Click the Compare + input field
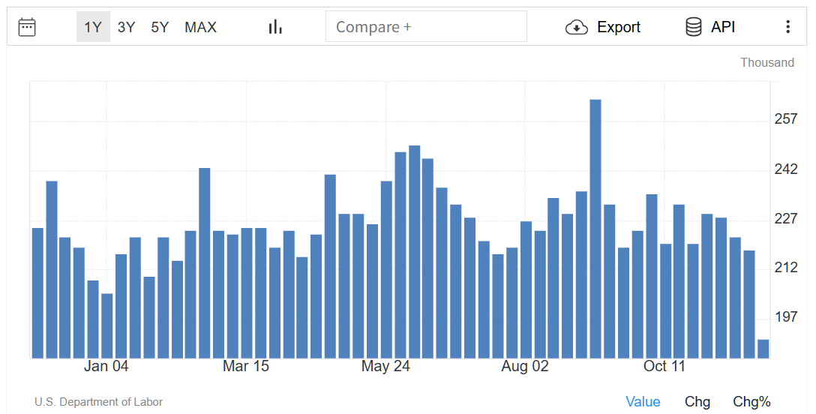Image resolution: width=816 pixels, height=414 pixels. 425,27
